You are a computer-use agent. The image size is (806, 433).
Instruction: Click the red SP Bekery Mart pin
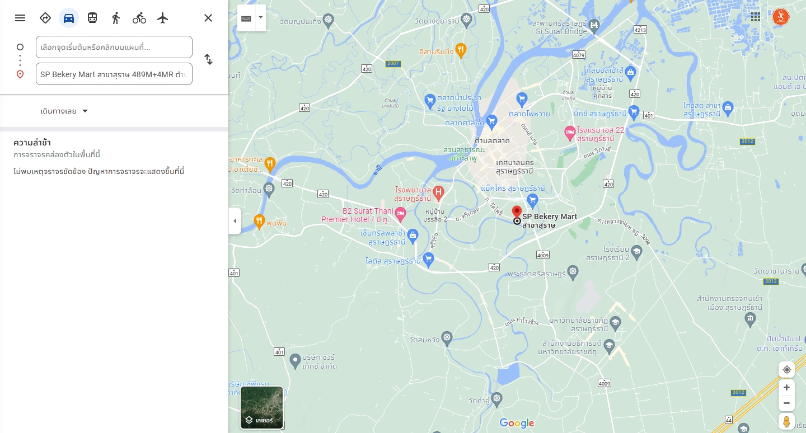click(x=517, y=213)
